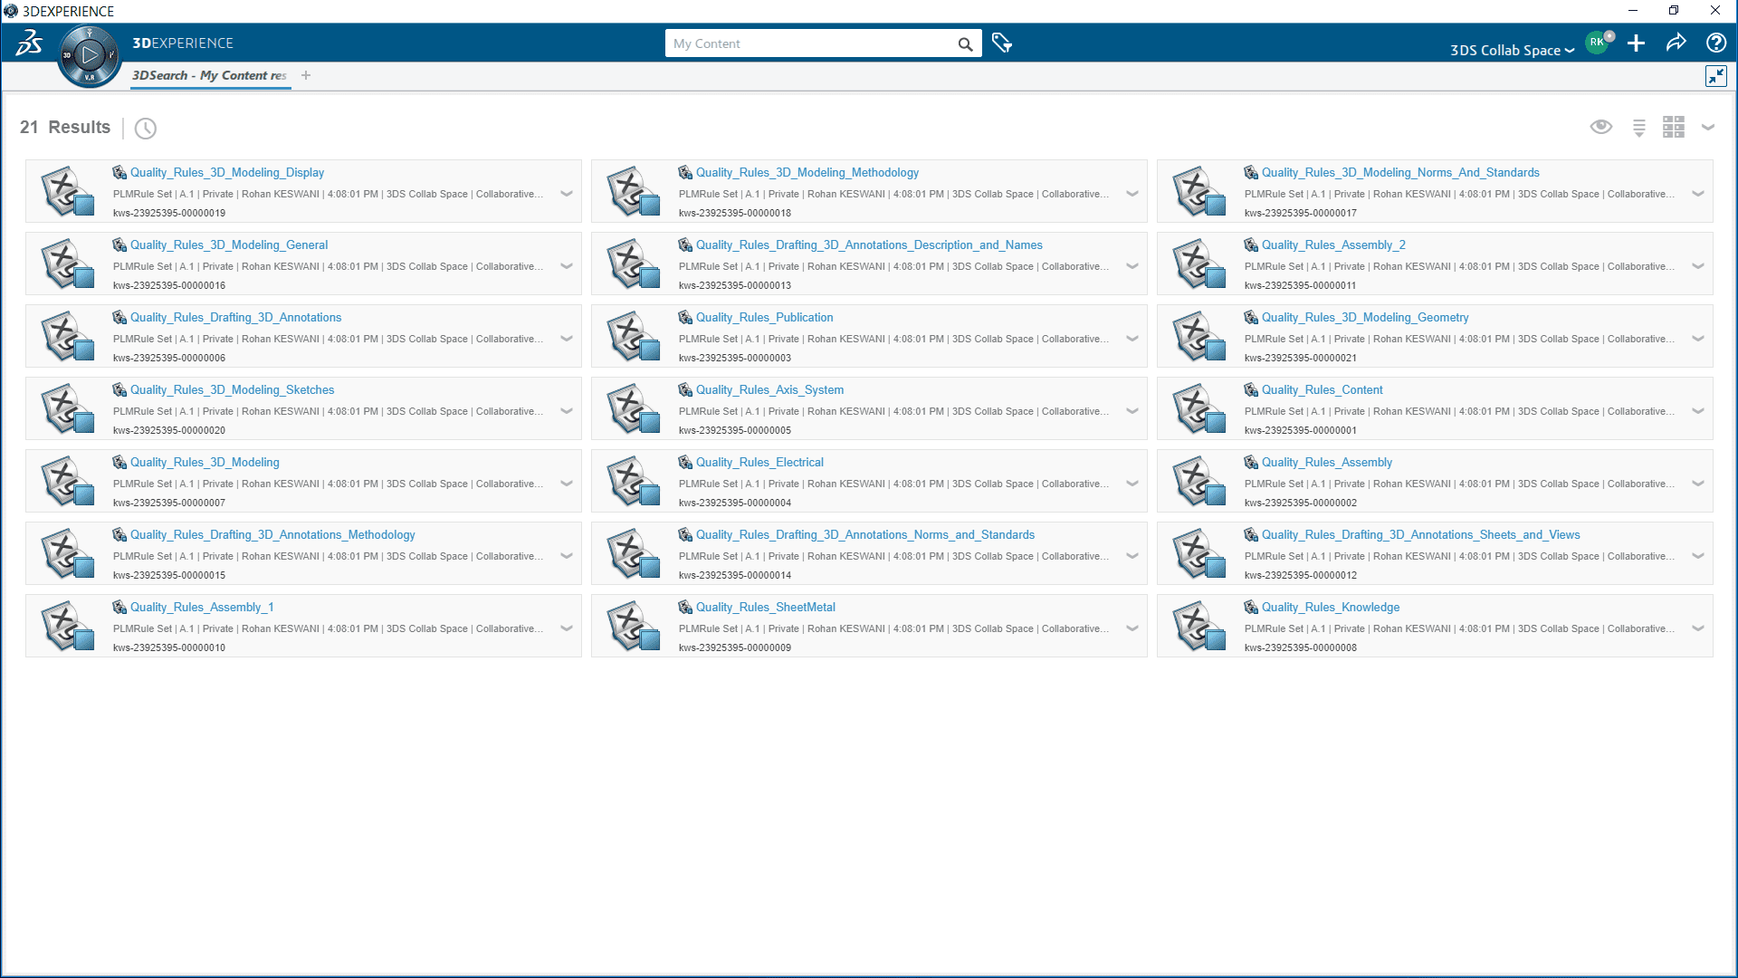1738x978 pixels.
Task: Expand the Quality_Rules_3D_Modeling_Display result
Action: pyautogui.click(x=567, y=194)
